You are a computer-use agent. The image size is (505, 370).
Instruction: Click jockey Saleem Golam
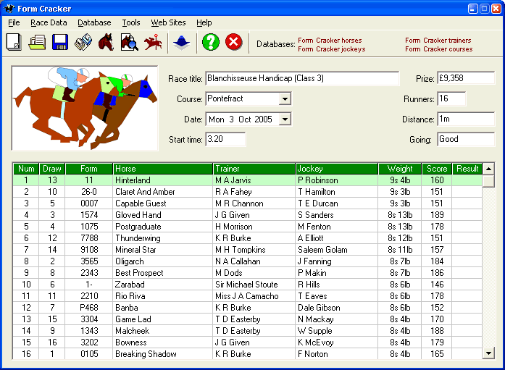tap(322, 250)
